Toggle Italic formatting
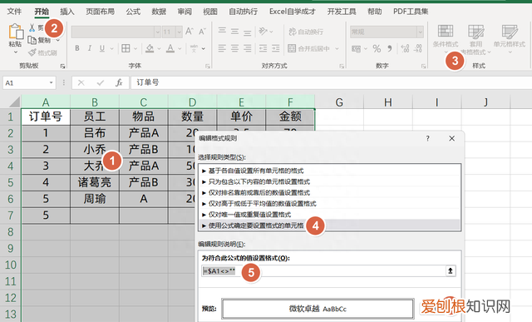532x322 pixels. 90,48
